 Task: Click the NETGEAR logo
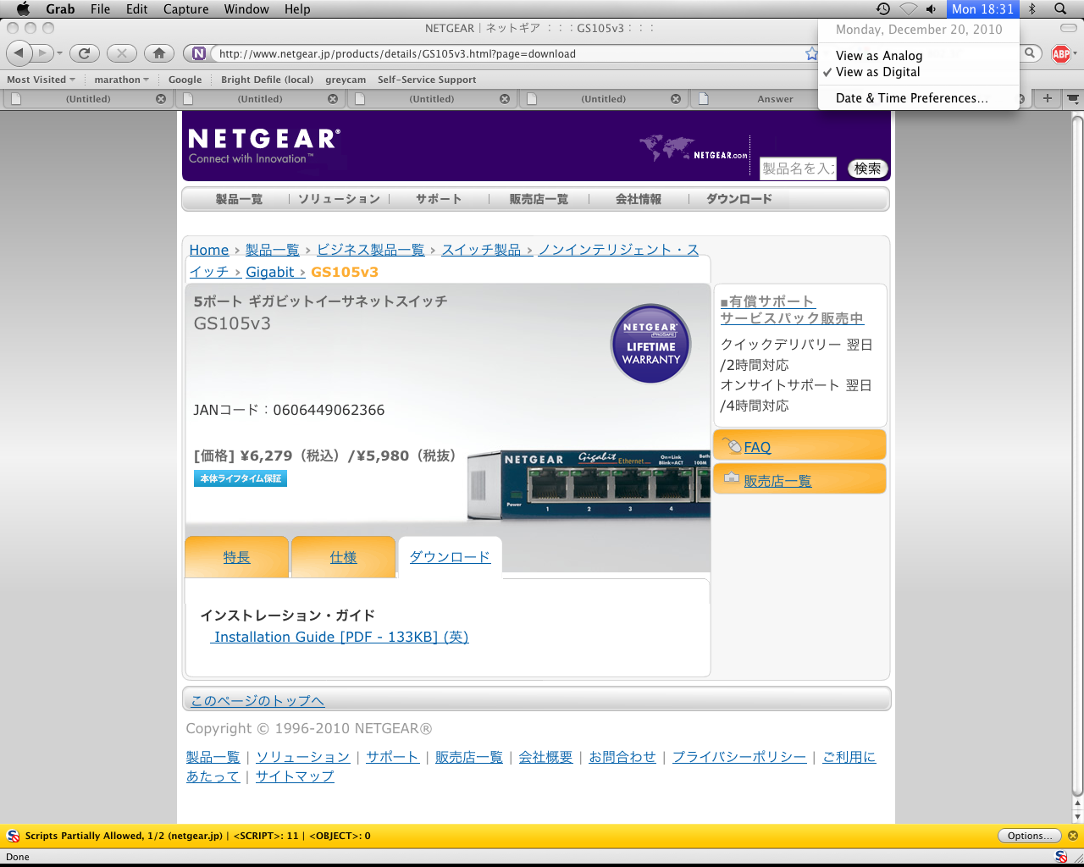[x=264, y=145]
